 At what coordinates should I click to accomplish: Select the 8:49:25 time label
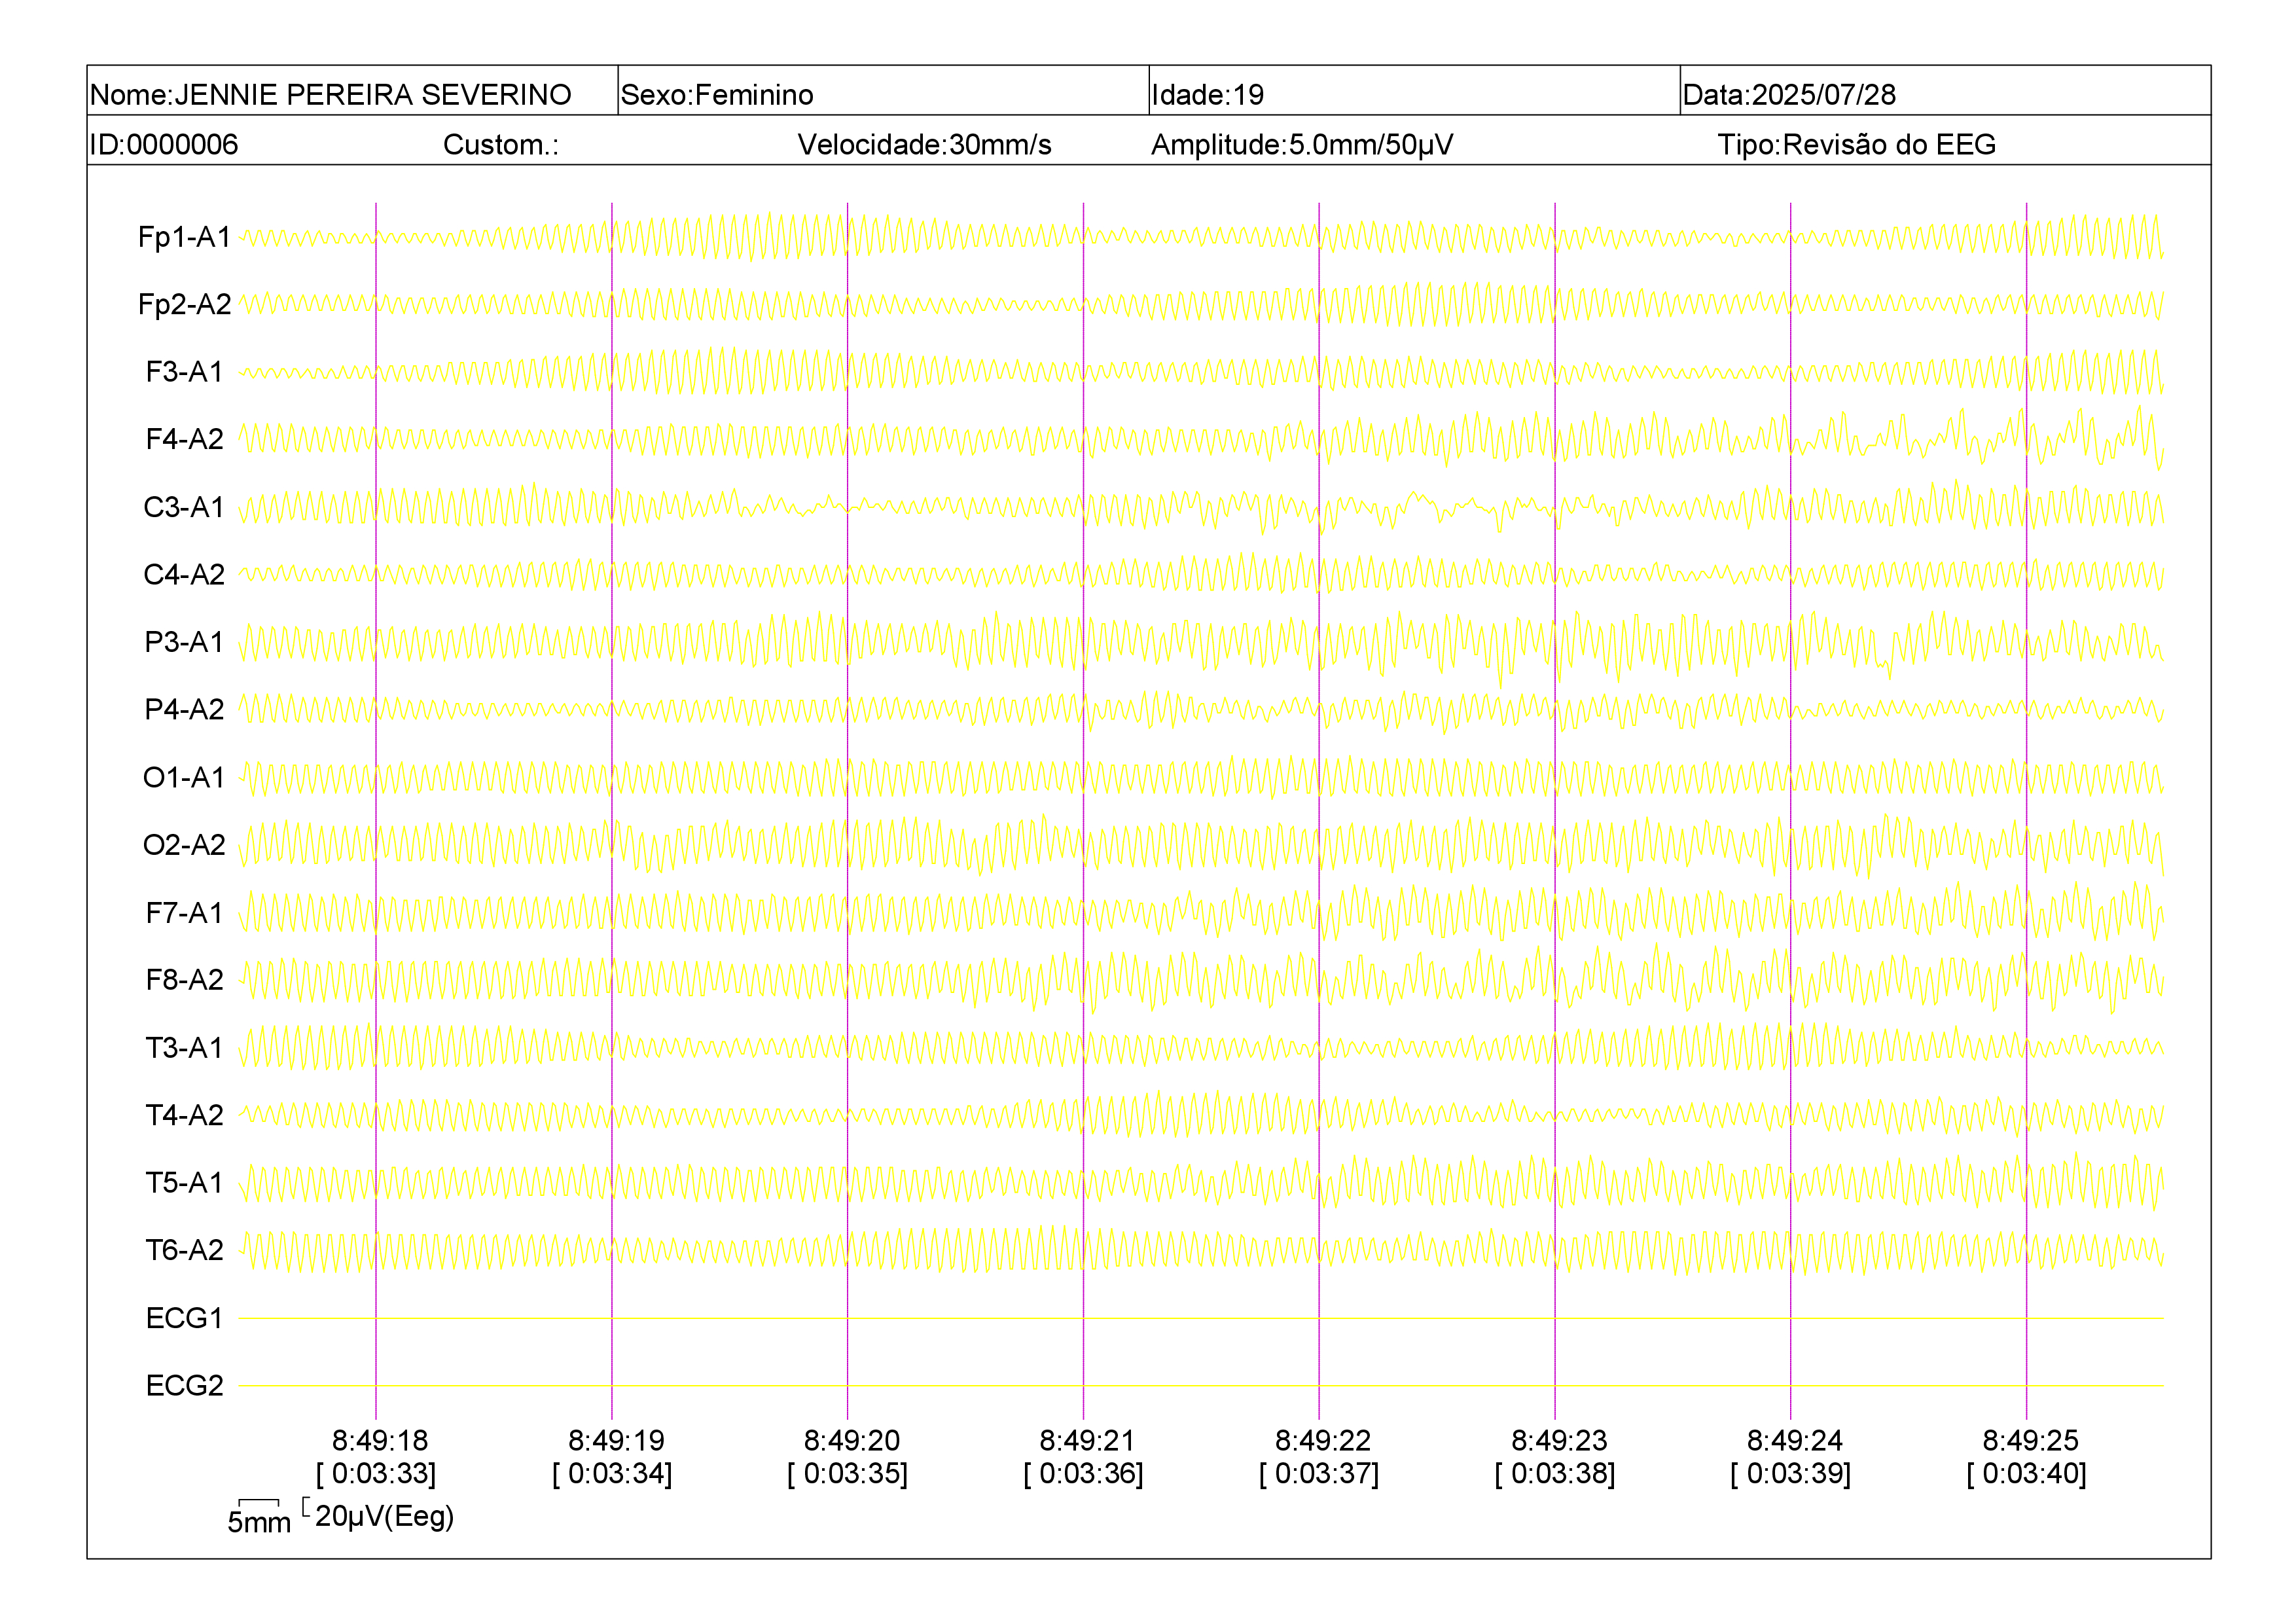point(2030,1441)
